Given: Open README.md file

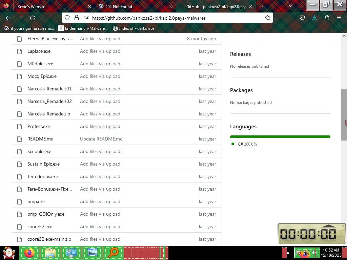Looking at the screenshot, I should (41, 139).
